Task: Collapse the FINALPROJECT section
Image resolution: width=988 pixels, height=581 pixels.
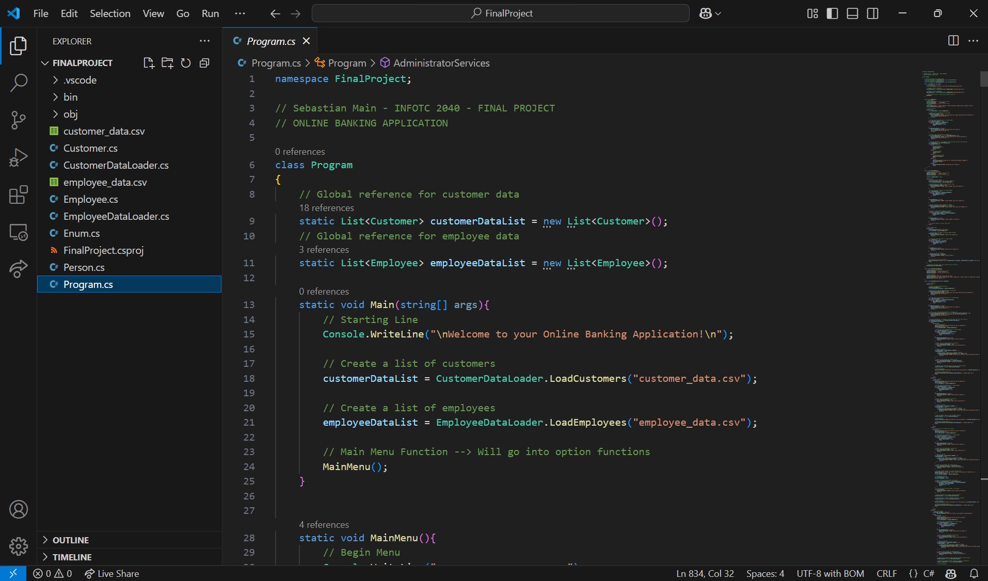Action: pyautogui.click(x=82, y=63)
